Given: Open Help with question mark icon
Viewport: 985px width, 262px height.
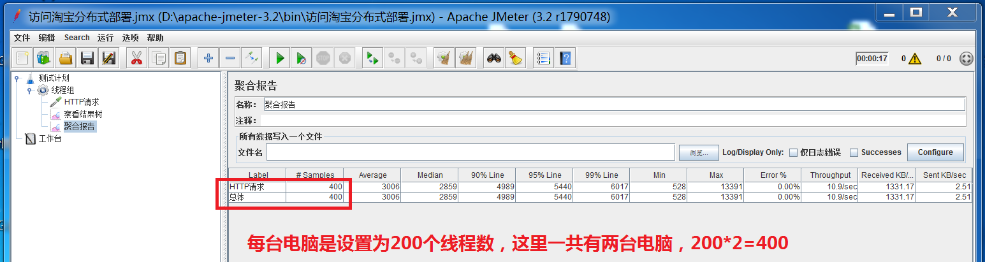Looking at the screenshot, I should coord(565,59).
